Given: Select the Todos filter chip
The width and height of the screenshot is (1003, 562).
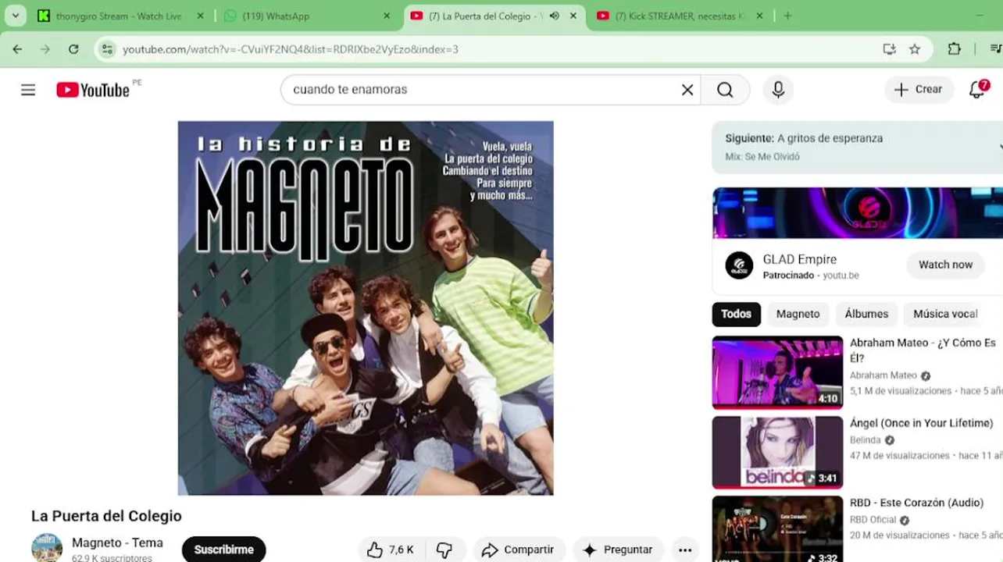Looking at the screenshot, I should (x=736, y=314).
